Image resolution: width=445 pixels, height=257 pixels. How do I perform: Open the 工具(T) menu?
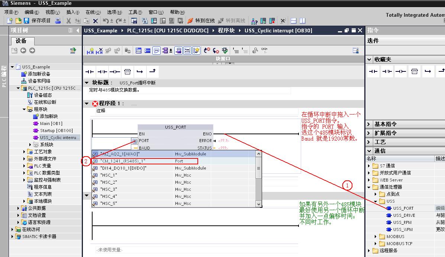135,12
